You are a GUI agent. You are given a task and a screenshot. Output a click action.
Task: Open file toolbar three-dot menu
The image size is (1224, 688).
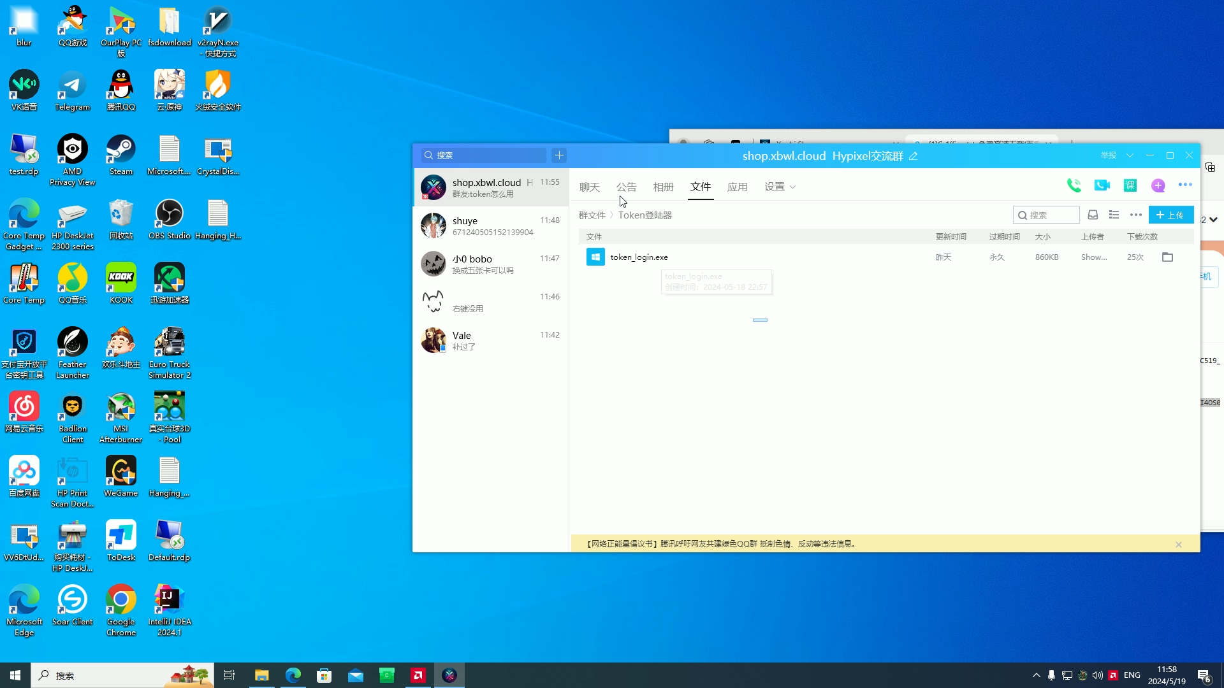(1135, 215)
